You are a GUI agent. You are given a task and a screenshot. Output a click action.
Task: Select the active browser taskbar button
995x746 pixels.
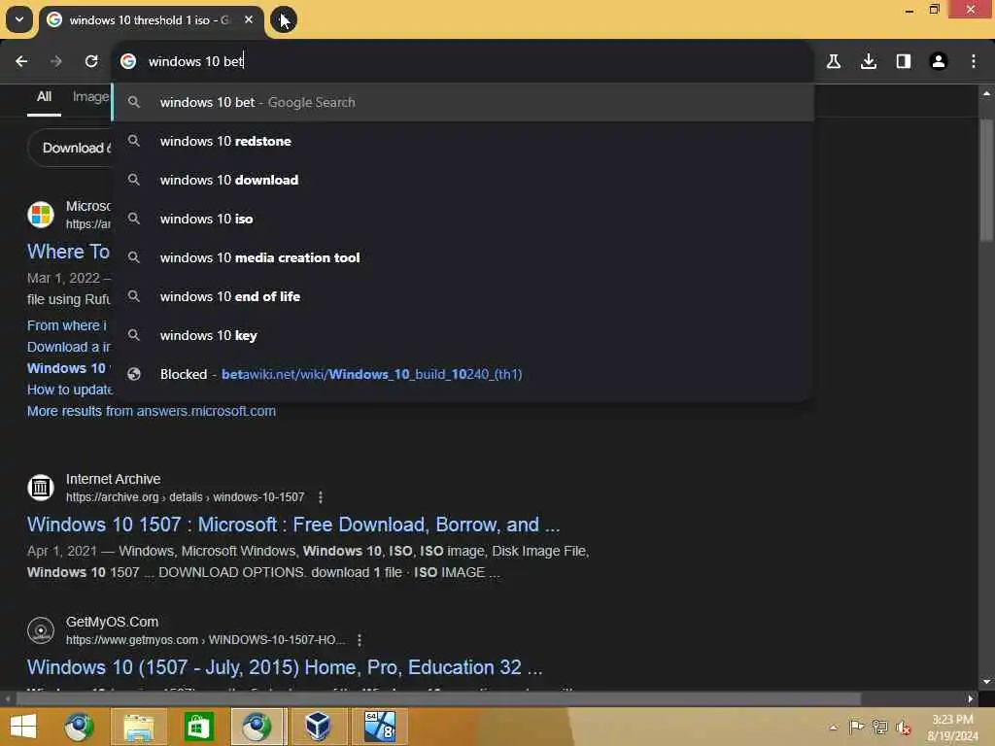point(257,727)
